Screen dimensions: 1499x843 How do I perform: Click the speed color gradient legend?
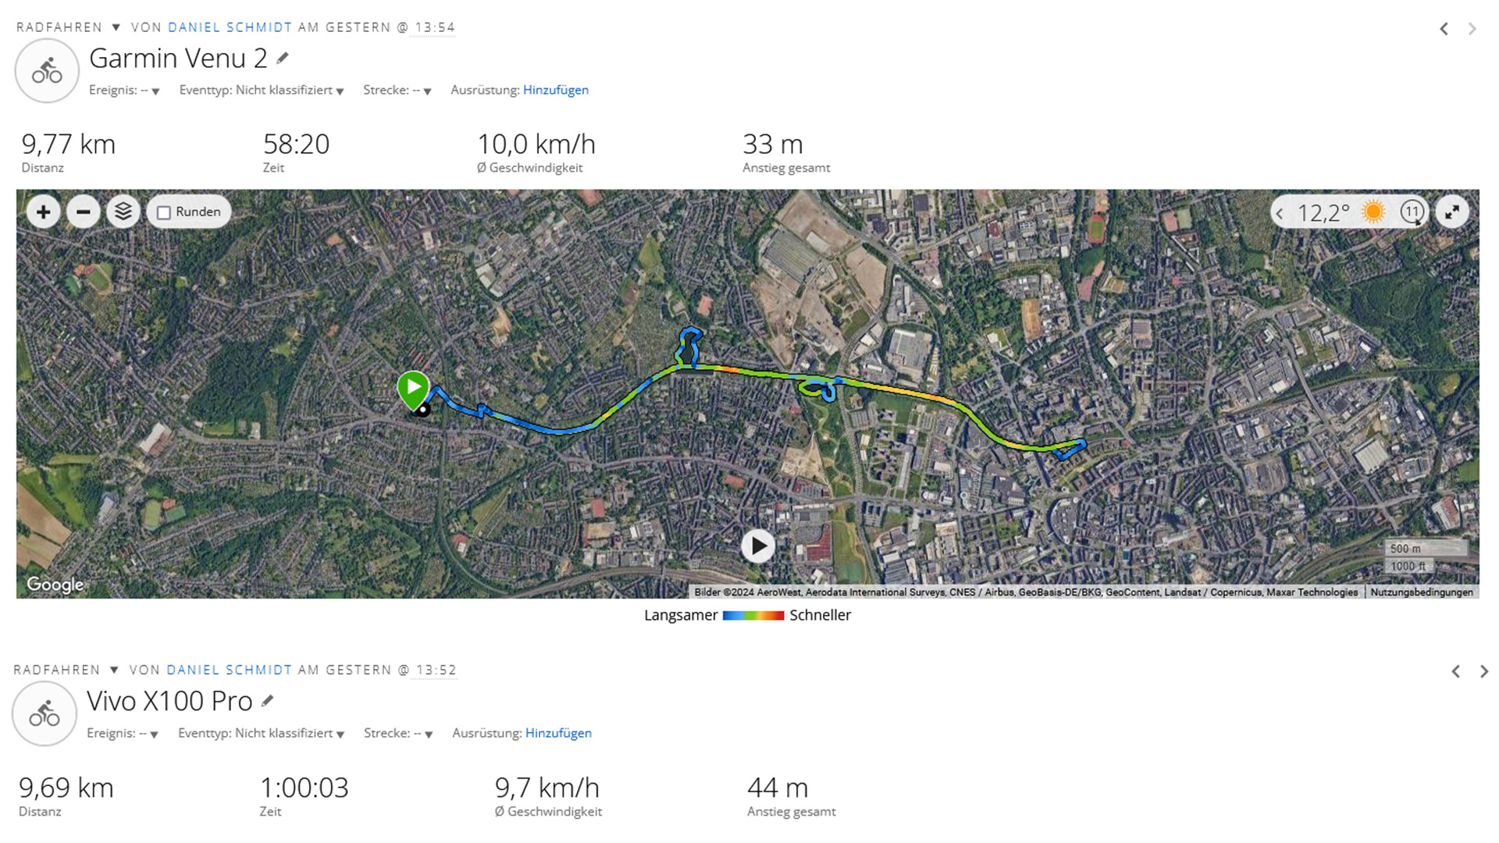(x=753, y=616)
